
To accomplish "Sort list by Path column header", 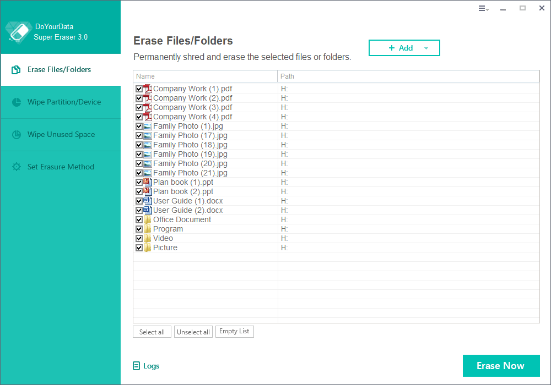I will click(x=408, y=76).
